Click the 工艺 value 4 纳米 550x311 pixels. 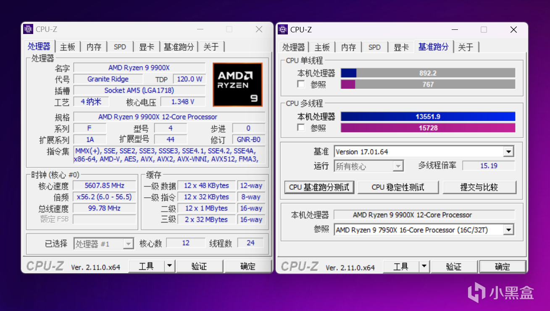click(91, 102)
